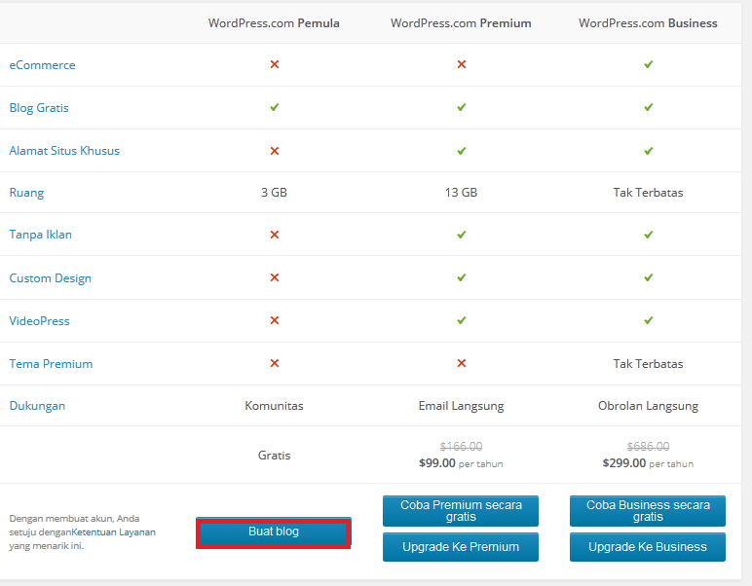Image resolution: width=752 pixels, height=586 pixels.
Task: Click the VideoPress check under Premium
Action: pyautogui.click(x=462, y=320)
